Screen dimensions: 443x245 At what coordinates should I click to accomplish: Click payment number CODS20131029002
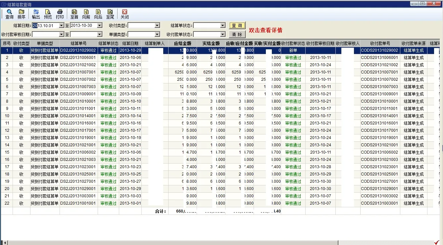tap(380, 50)
